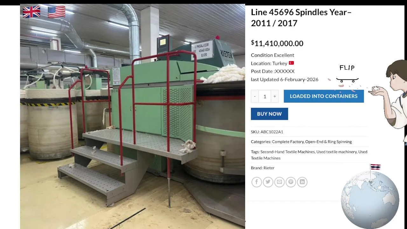Decrease quantity with minus button
The height and width of the screenshot is (229, 407).
coord(255,96)
